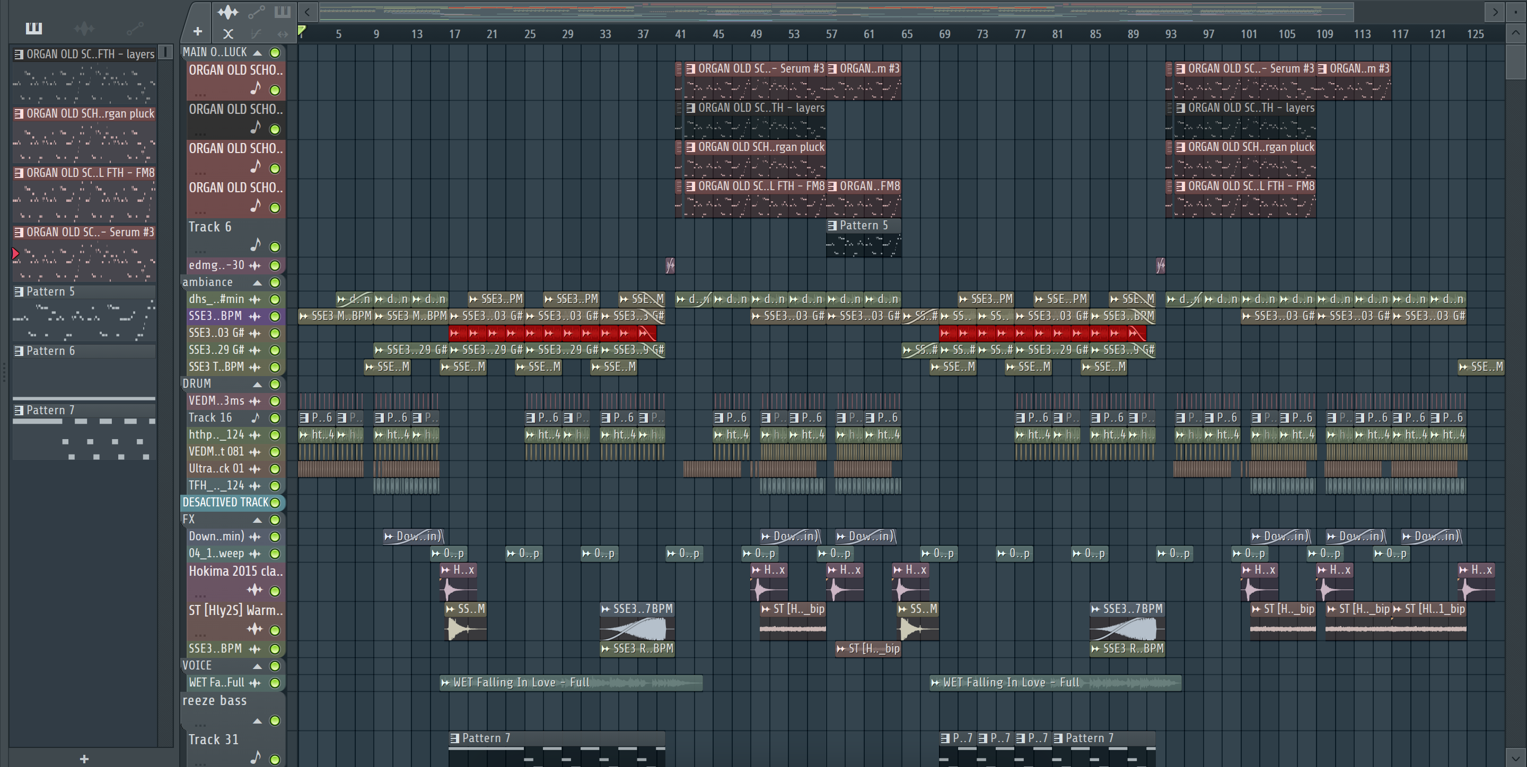Click the curve icon in the playlist header

256,34
